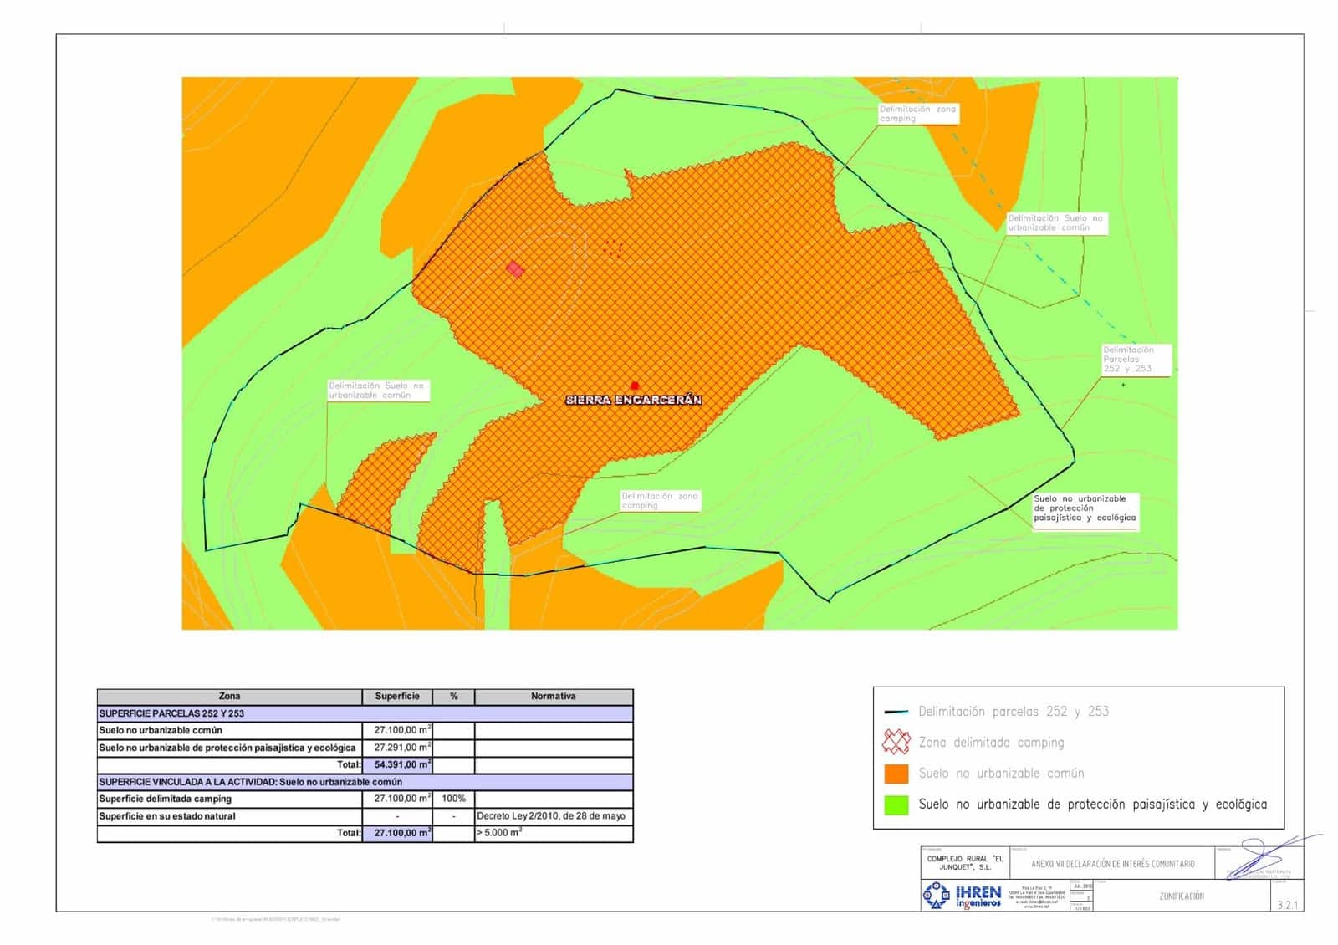Click the 'Delimitación Parcelas 252 y 253' callout
This screenshot has width=1338, height=945.
pyautogui.click(x=1135, y=360)
